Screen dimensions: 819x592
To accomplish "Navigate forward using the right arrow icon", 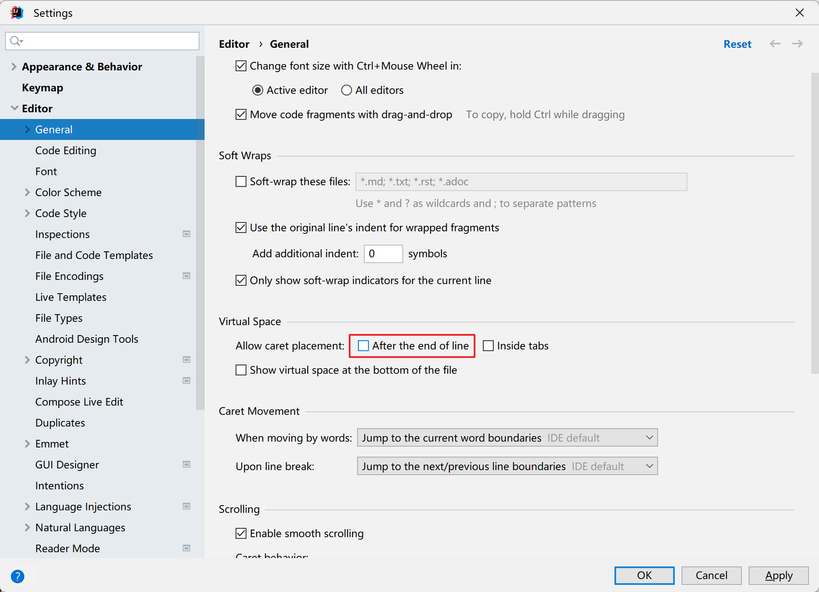I will 797,43.
